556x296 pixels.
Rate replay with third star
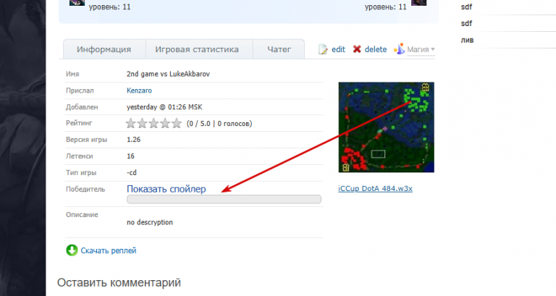(x=153, y=123)
